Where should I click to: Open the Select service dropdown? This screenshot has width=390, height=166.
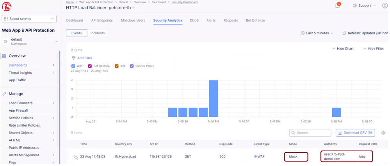pyautogui.click(x=29, y=18)
